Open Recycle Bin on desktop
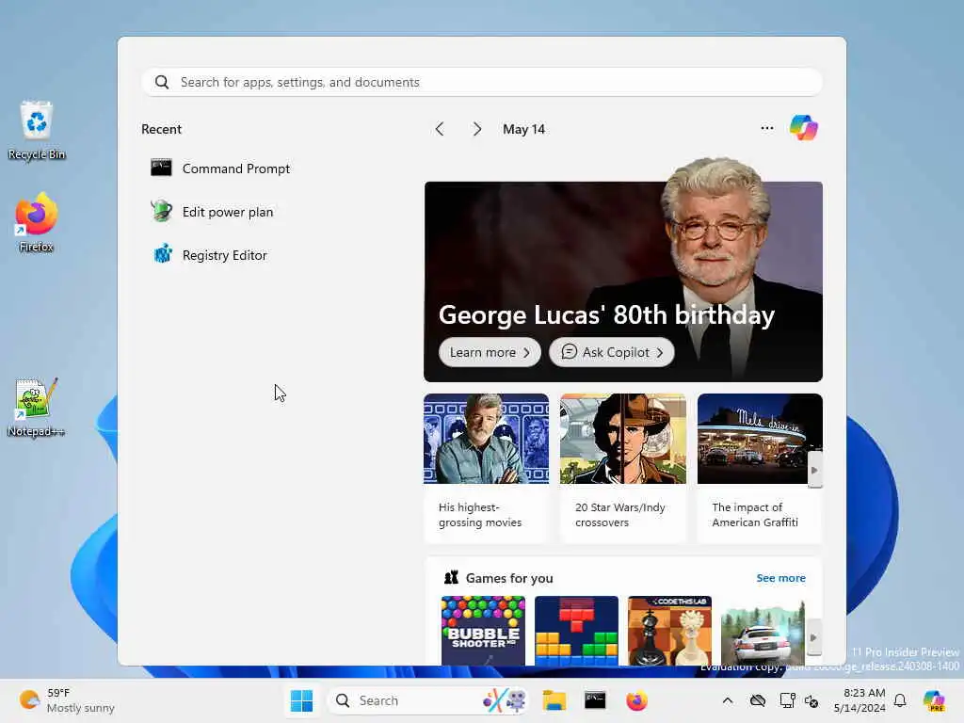The height and width of the screenshot is (723, 964). [37, 131]
